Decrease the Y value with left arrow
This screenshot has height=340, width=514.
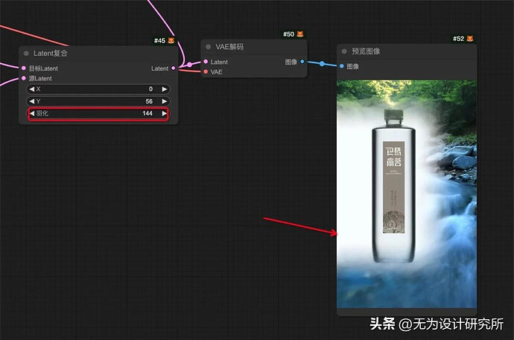pos(31,101)
